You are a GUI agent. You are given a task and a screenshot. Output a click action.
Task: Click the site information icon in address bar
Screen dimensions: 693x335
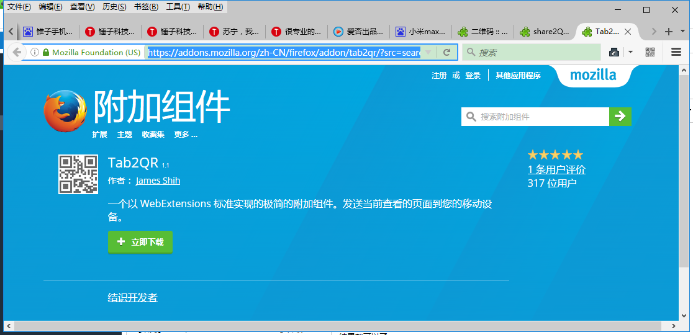[x=35, y=52]
